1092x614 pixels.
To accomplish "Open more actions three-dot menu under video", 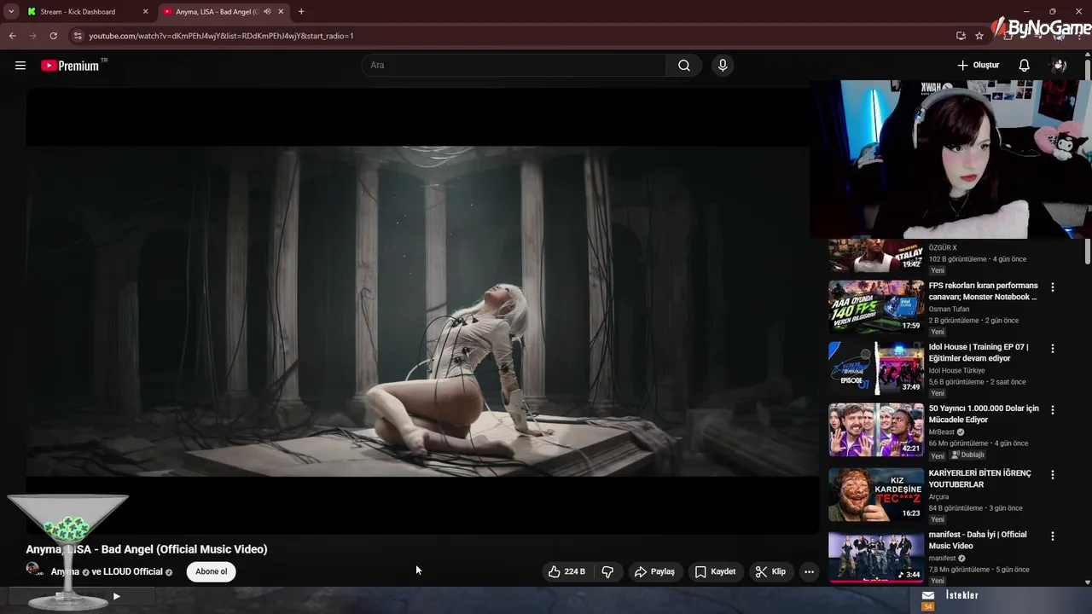I will tap(809, 571).
